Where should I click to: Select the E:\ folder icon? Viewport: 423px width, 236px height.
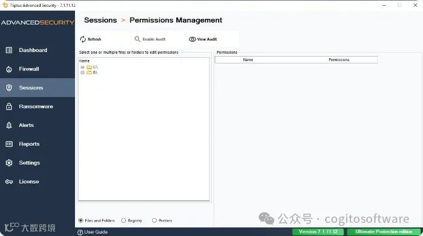[89, 73]
